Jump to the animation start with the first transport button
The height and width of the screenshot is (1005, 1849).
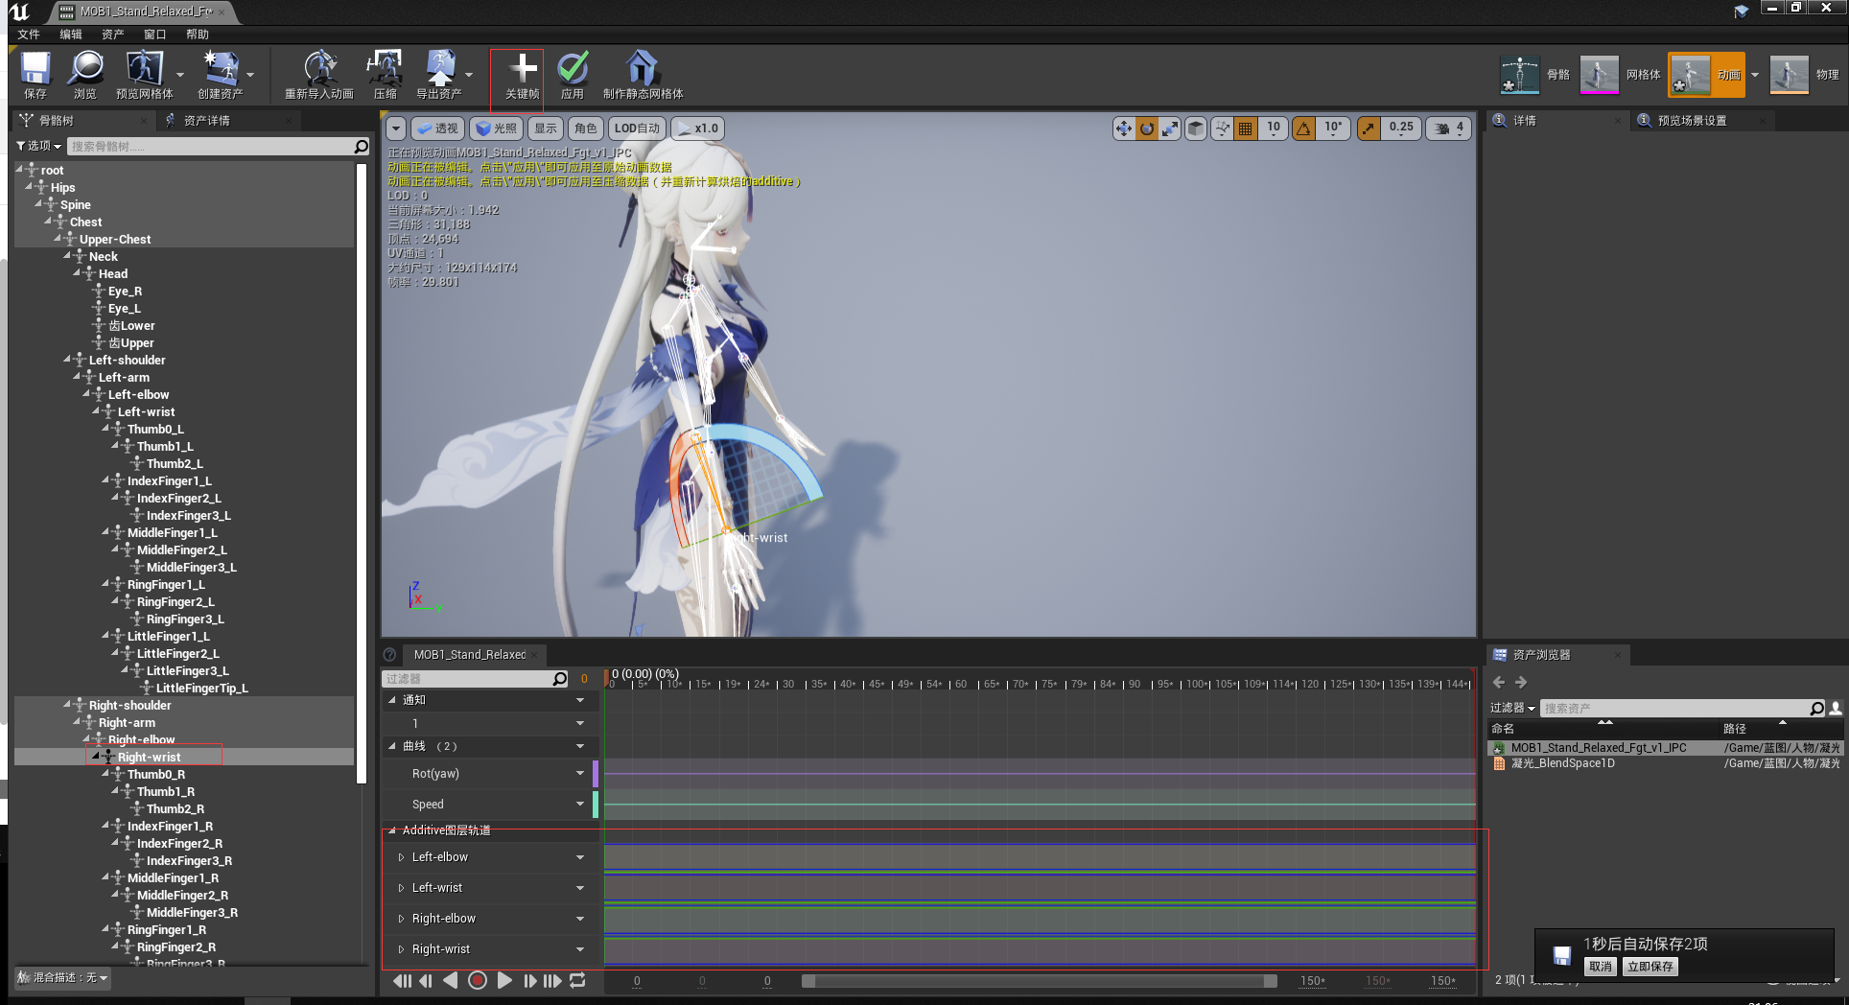403,981
